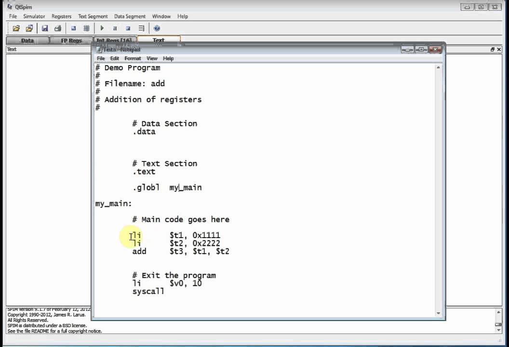
Task: Click Notepad scrollbar down arrow
Action: (438, 313)
